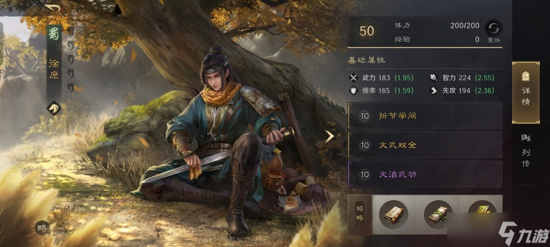Tap the 置换 swap icon

coord(493,28)
